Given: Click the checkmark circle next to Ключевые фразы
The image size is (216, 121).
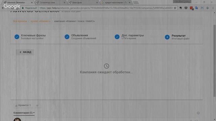Looking at the screenshot, I should pos(17,37).
